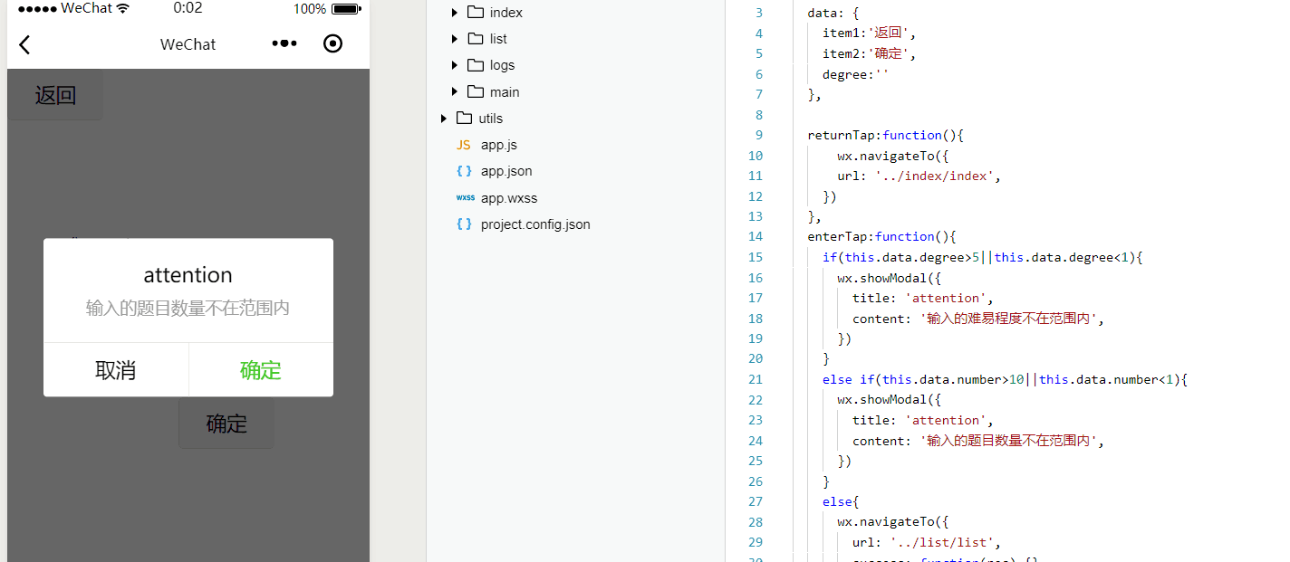Tap the back arrow in WeChat simulator header
The image size is (1290, 562).
click(24, 44)
